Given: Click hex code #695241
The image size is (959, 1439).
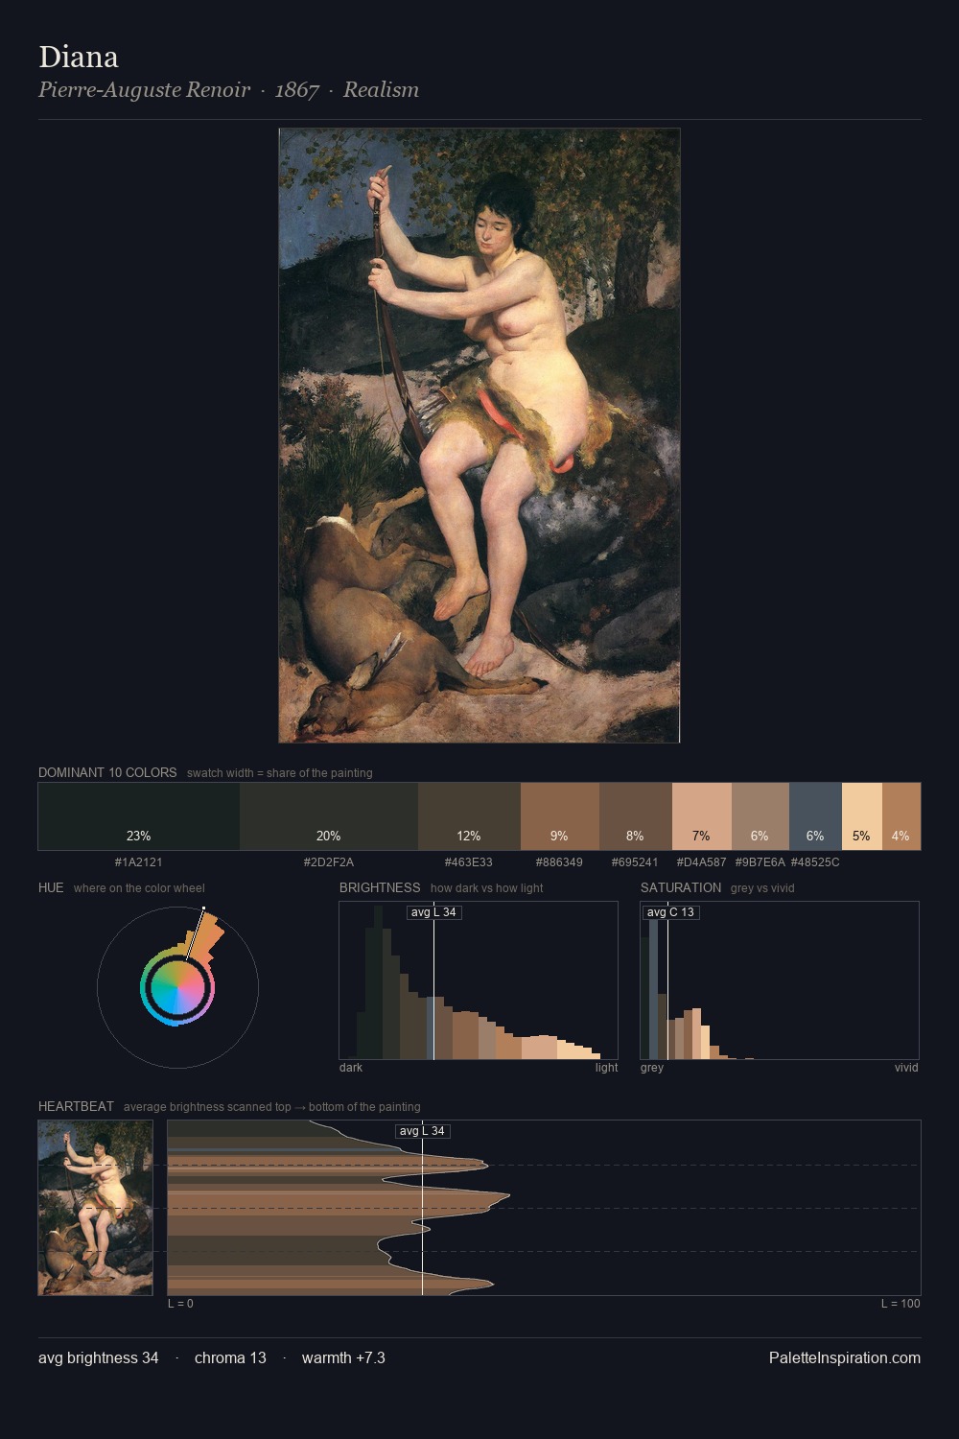Looking at the screenshot, I should coord(635,862).
